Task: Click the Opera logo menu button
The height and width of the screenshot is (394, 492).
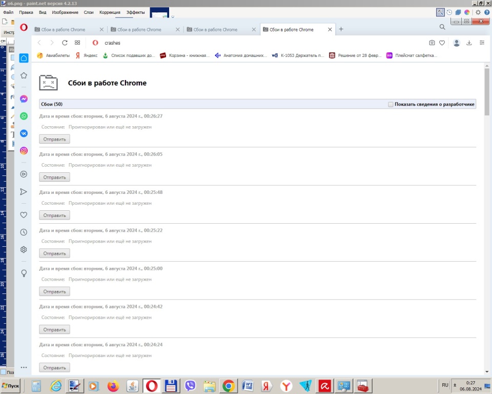Action: click(x=24, y=27)
